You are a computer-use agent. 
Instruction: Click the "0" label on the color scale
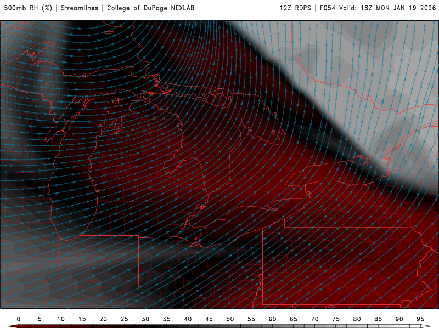point(19,319)
